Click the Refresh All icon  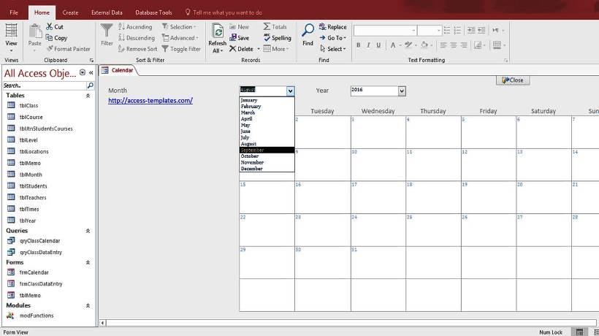(218, 31)
